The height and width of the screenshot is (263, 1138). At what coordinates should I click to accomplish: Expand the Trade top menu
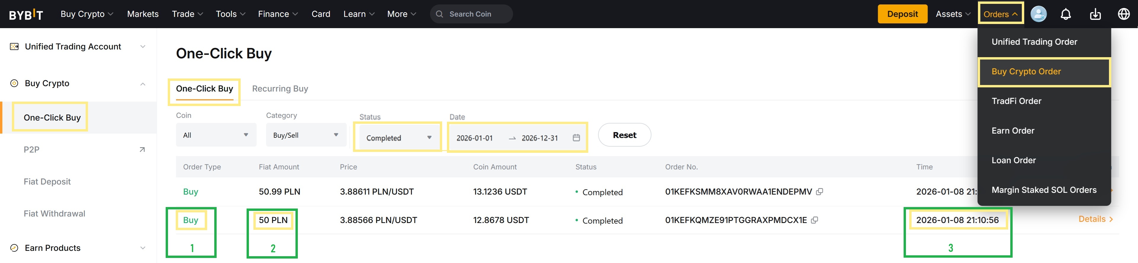point(188,14)
